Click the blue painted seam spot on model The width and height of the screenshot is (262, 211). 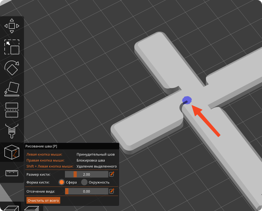(187, 100)
